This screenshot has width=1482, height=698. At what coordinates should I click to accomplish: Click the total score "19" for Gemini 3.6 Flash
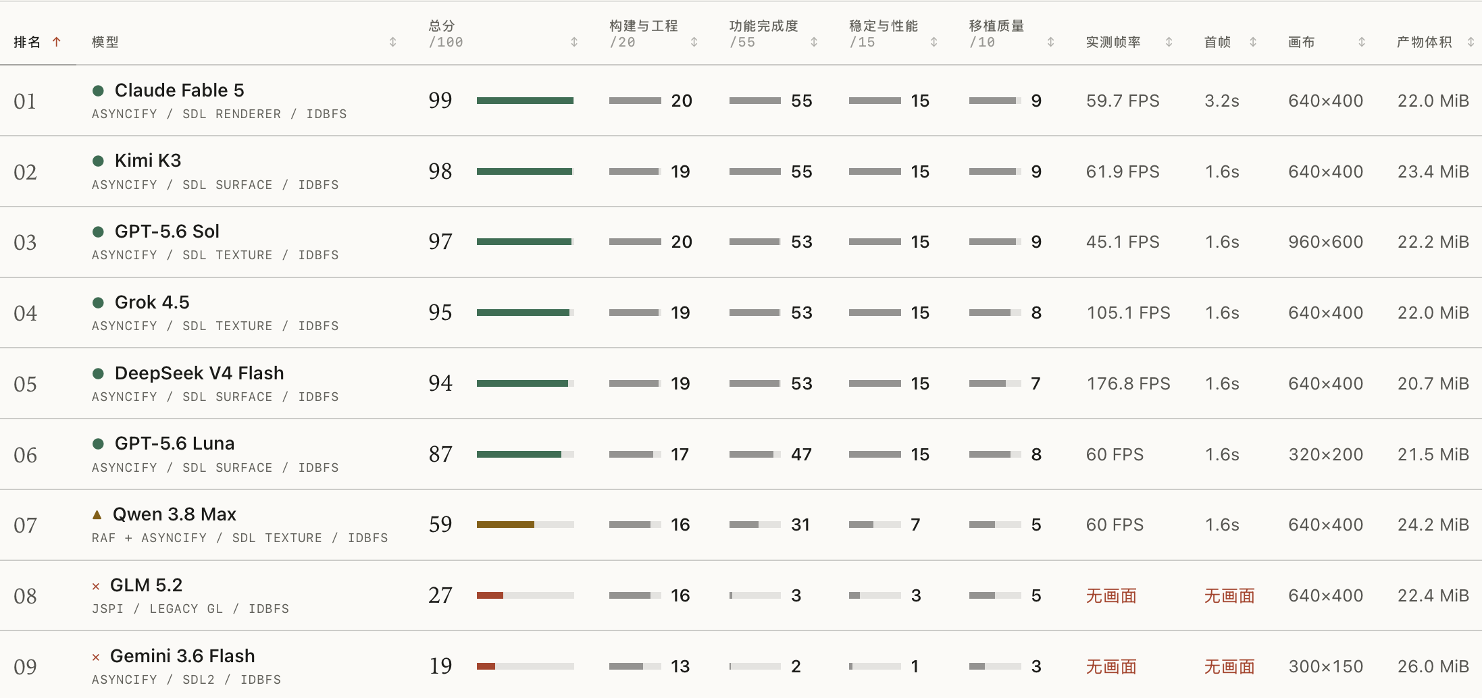pyautogui.click(x=440, y=666)
